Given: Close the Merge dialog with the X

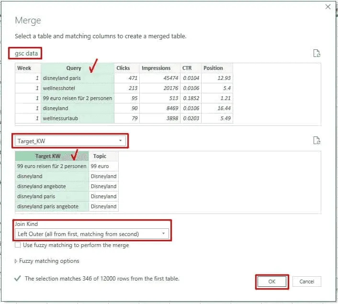Looking at the screenshot, I should click(x=328, y=7).
